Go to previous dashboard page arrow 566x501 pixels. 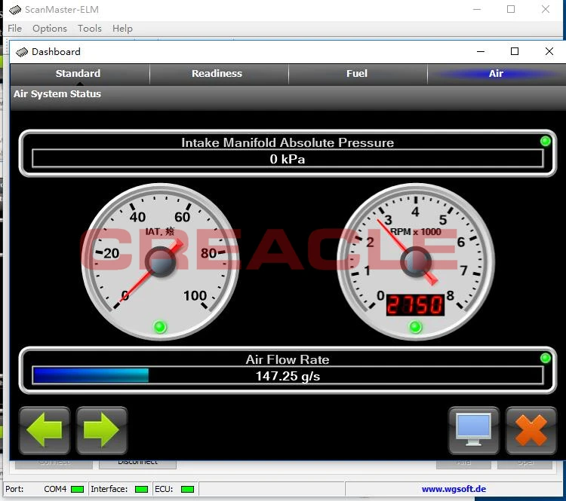pos(45,430)
